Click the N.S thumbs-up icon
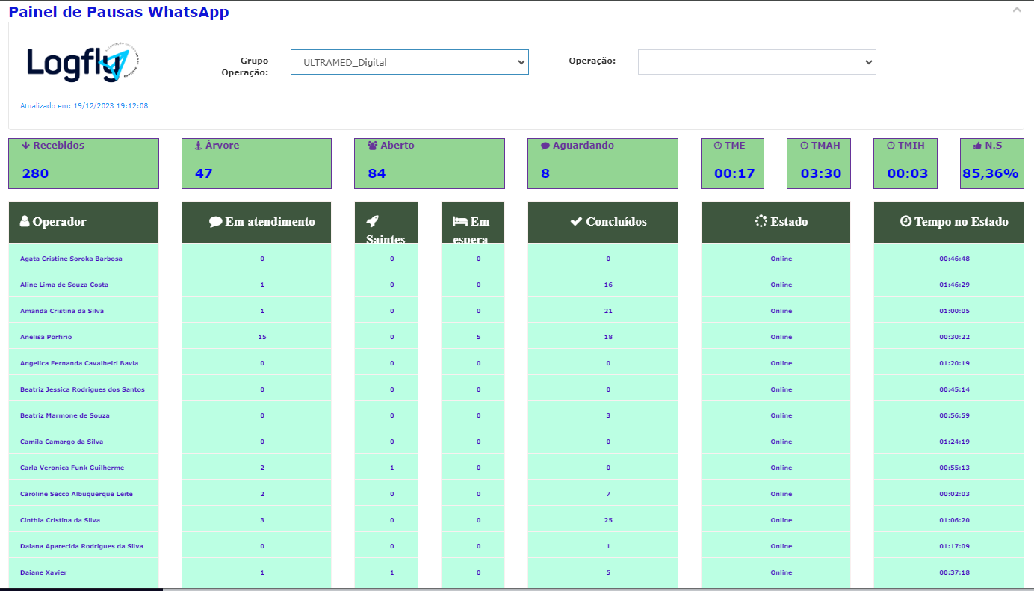 tap(977, 146)
